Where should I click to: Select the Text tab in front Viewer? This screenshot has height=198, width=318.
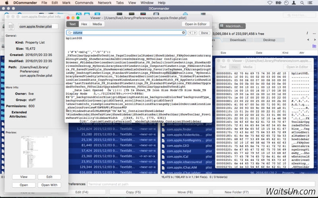pyautogui.click(x=72, y=24)
